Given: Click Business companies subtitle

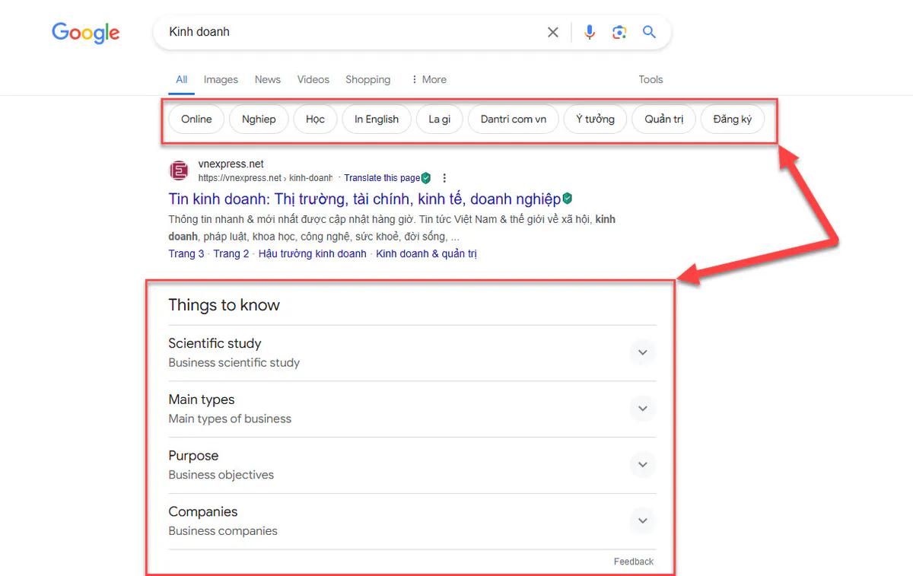Looking at the screenshot, I should (x=223, y=531).
